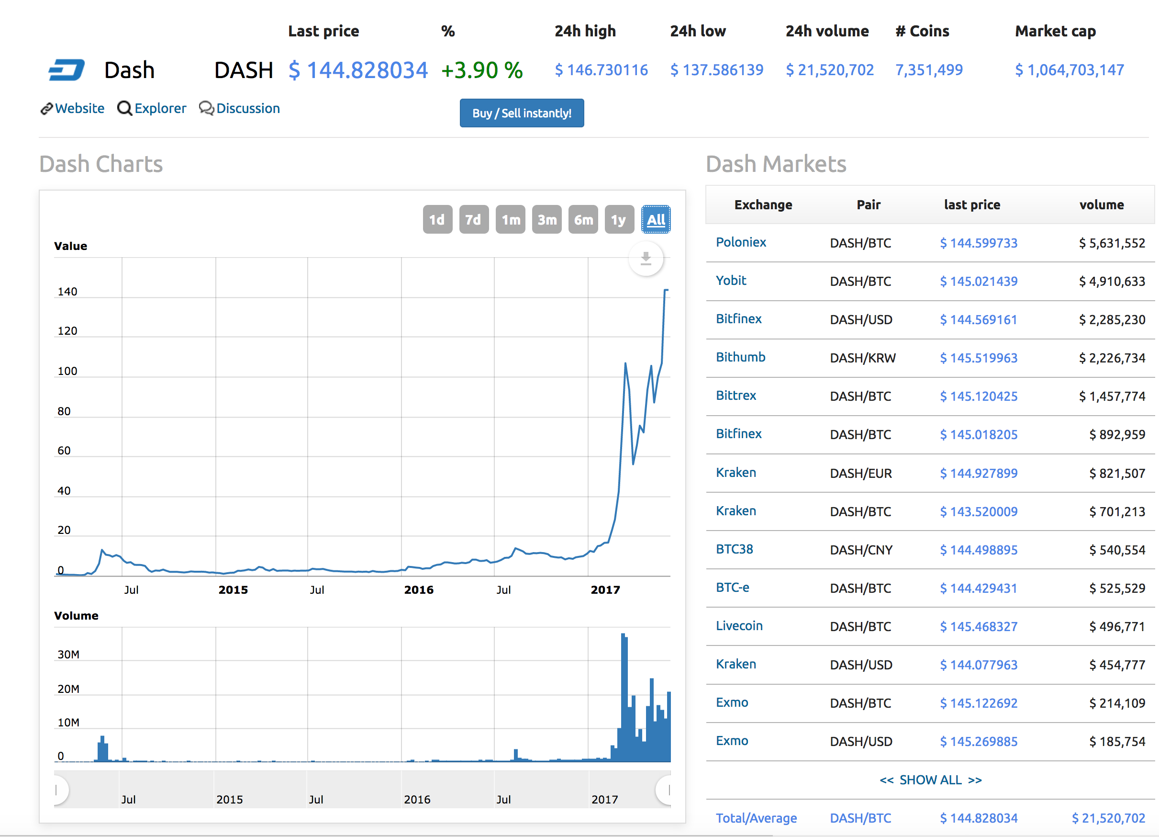Open Kraken link in DASH/USD row
Screen dimensions: 1159x837
(736, 665)
